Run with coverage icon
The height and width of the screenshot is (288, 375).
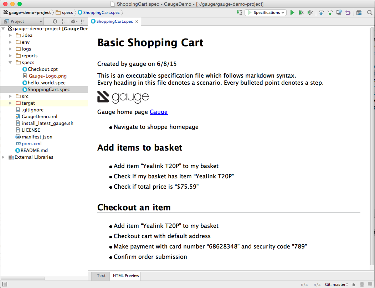coord(310,12)
